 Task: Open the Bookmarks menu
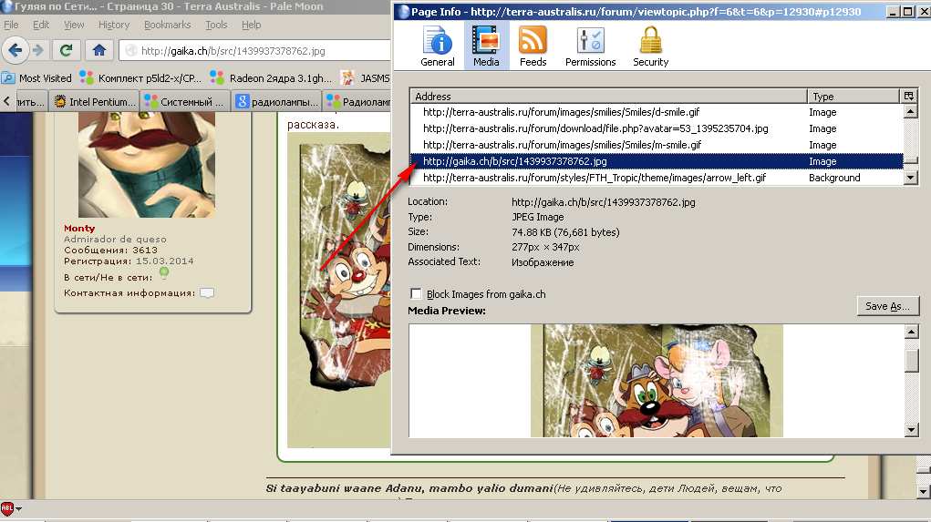pos(168,25)
